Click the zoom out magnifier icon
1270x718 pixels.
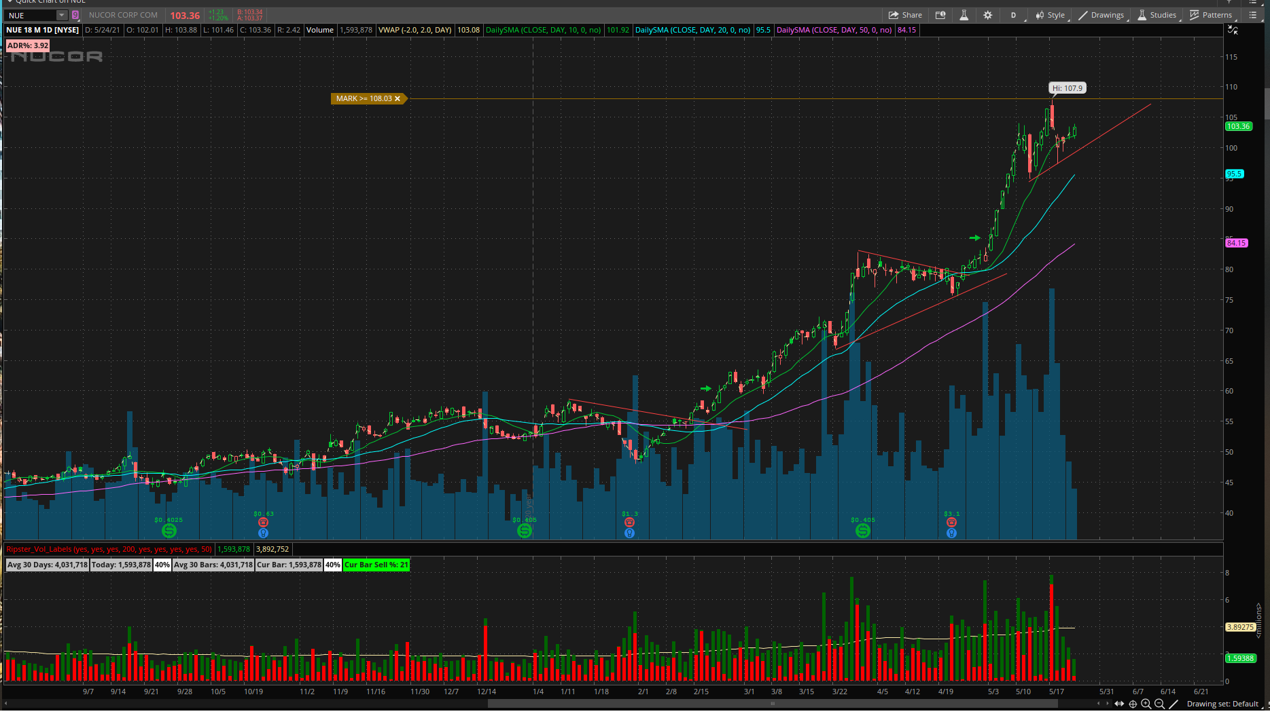tap(1160, 704)
